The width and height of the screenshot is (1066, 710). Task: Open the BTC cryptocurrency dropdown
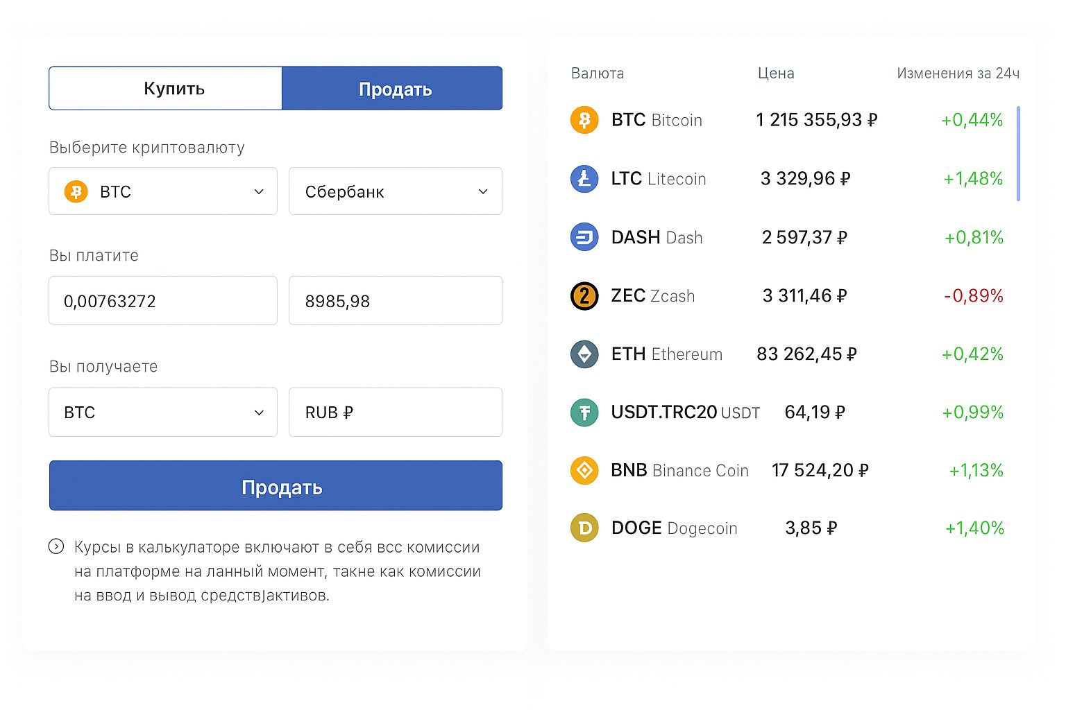tap(163, 191)
